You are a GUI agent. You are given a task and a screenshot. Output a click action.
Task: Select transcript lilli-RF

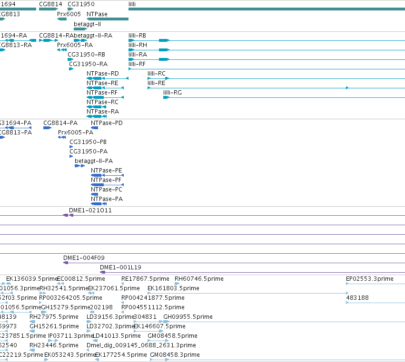tap(137, 64)
